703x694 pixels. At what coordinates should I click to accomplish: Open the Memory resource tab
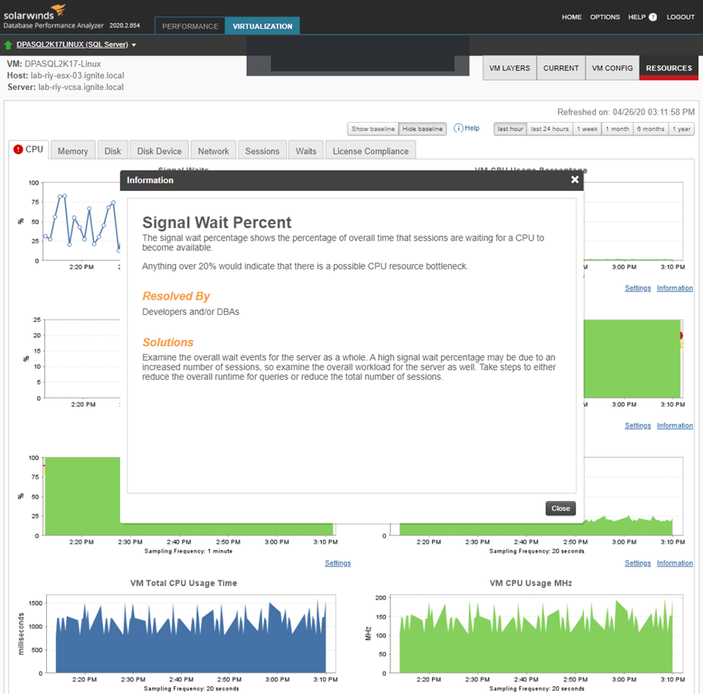(73, 151)
